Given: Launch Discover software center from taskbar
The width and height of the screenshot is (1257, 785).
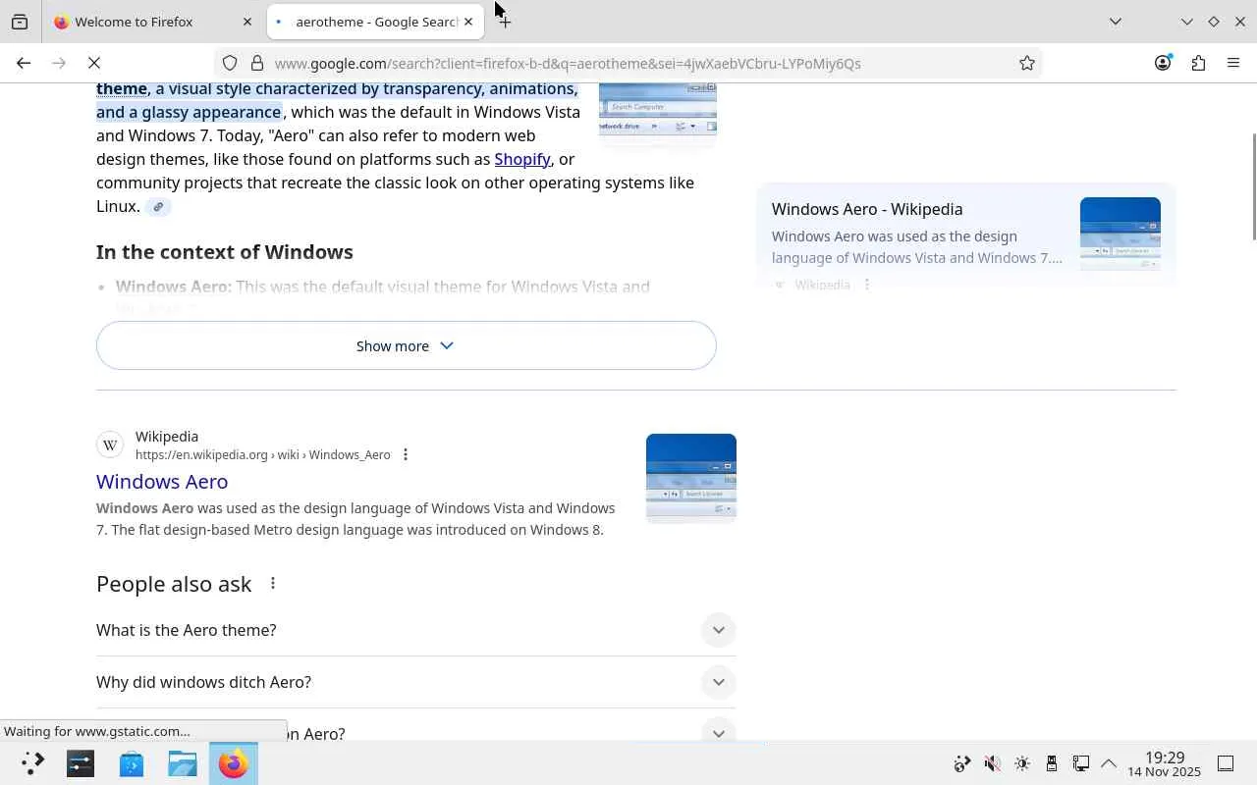Looking at the screenshot, I should [x=132, y=763].
